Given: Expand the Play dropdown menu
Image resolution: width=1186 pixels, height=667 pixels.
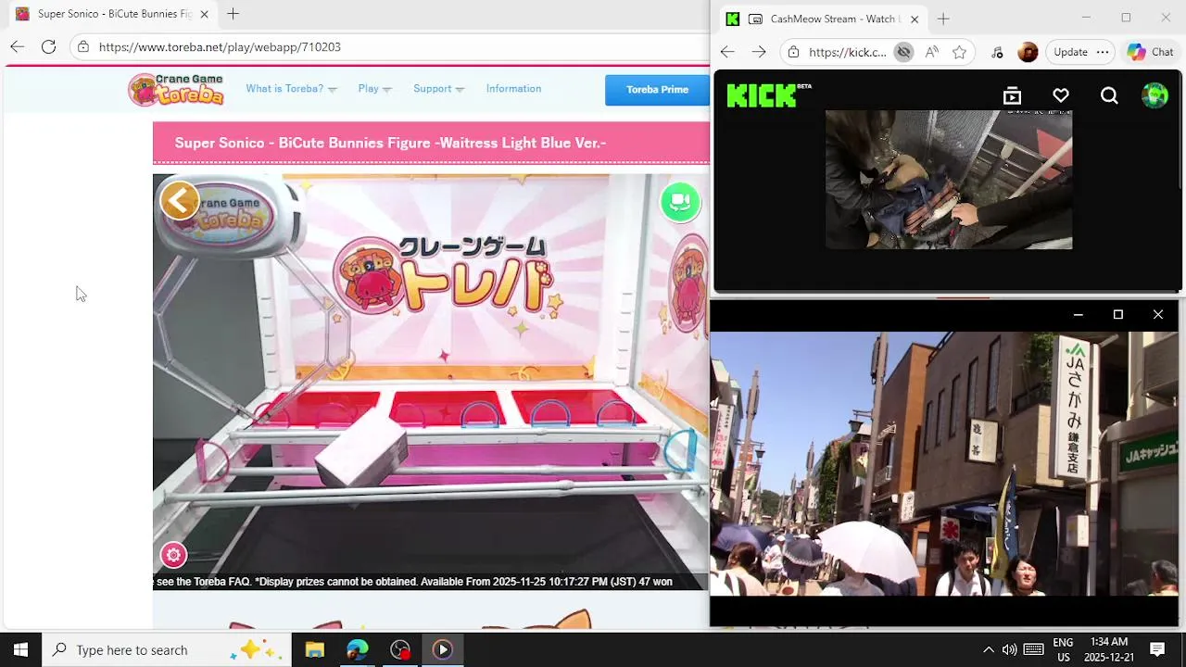Looking at the screenshot, I should click(x=375, y=89).
